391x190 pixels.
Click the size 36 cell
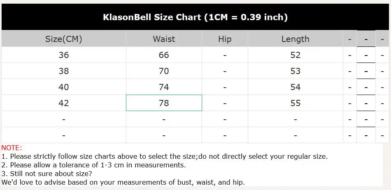coord(63,55)
